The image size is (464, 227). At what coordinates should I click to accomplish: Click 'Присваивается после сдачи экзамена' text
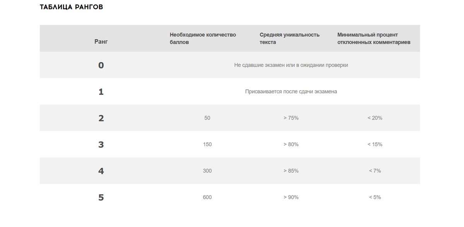pos(291,92)
